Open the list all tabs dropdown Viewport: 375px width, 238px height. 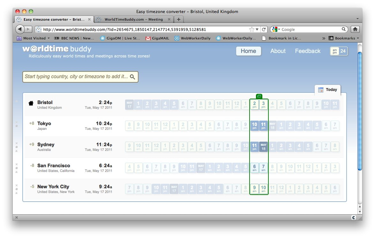(357, 19)
